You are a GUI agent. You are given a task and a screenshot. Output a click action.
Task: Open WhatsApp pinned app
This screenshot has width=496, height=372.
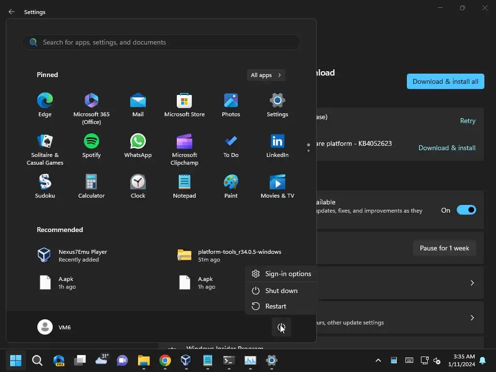138,145
